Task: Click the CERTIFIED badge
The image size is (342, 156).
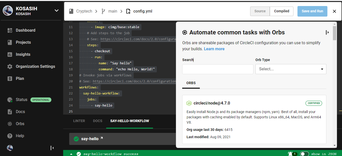Action: [x=314, y=103]
